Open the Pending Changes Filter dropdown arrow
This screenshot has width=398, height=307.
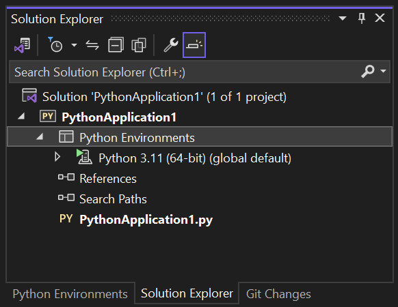[74, 45]
